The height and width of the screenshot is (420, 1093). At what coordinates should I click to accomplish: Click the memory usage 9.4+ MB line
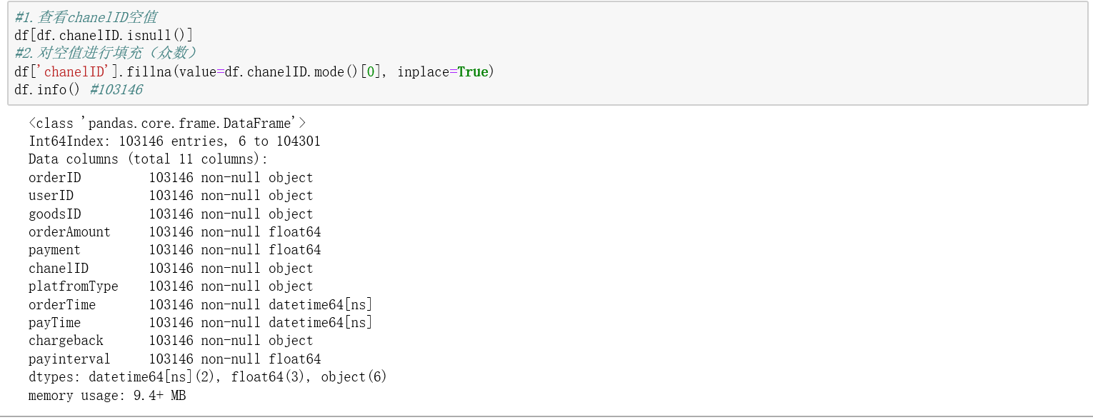point(107,396)
